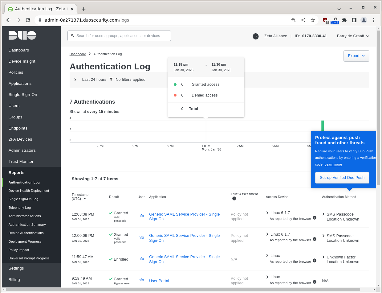382x293 pixels.
Task: Open the puzzle-piece extensions menu
Action: (x=344, y=20)
